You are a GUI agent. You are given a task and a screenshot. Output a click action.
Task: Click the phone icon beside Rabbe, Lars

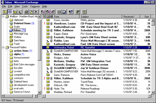tap(48, 41)
